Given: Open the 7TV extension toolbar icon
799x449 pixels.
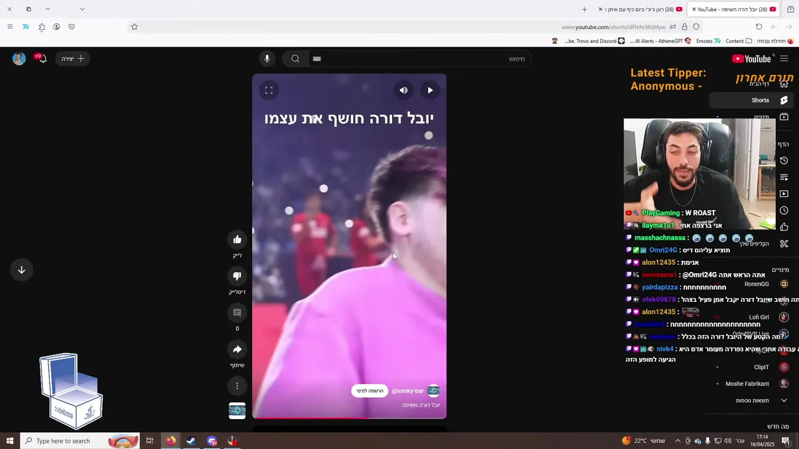Looking at the screenshot, I should click(26, 27).
